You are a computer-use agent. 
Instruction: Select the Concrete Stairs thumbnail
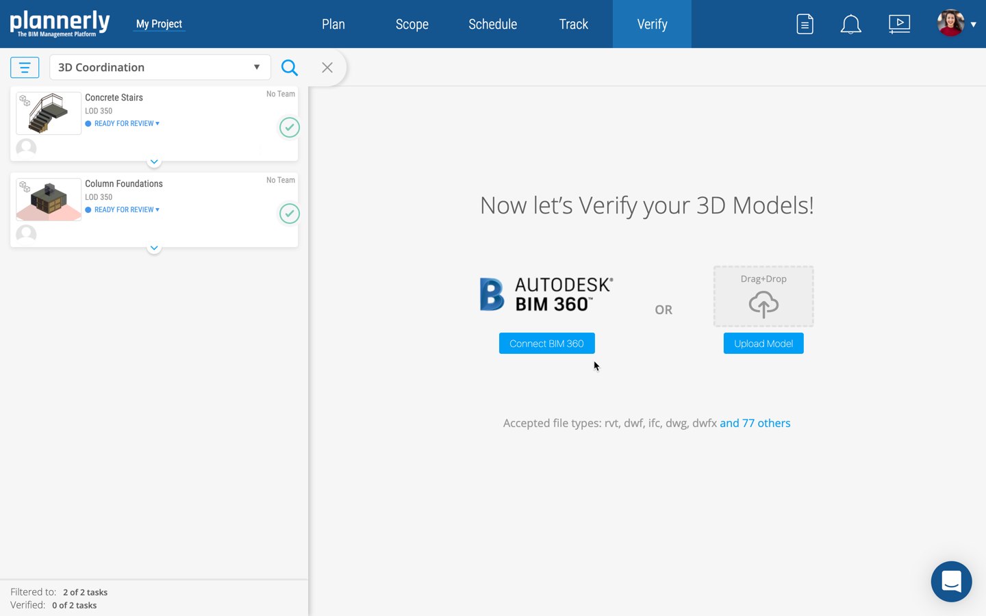[49, 114]
